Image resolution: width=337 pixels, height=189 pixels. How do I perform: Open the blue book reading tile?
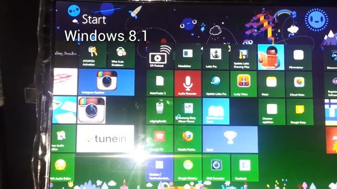[x=216, y=111]
